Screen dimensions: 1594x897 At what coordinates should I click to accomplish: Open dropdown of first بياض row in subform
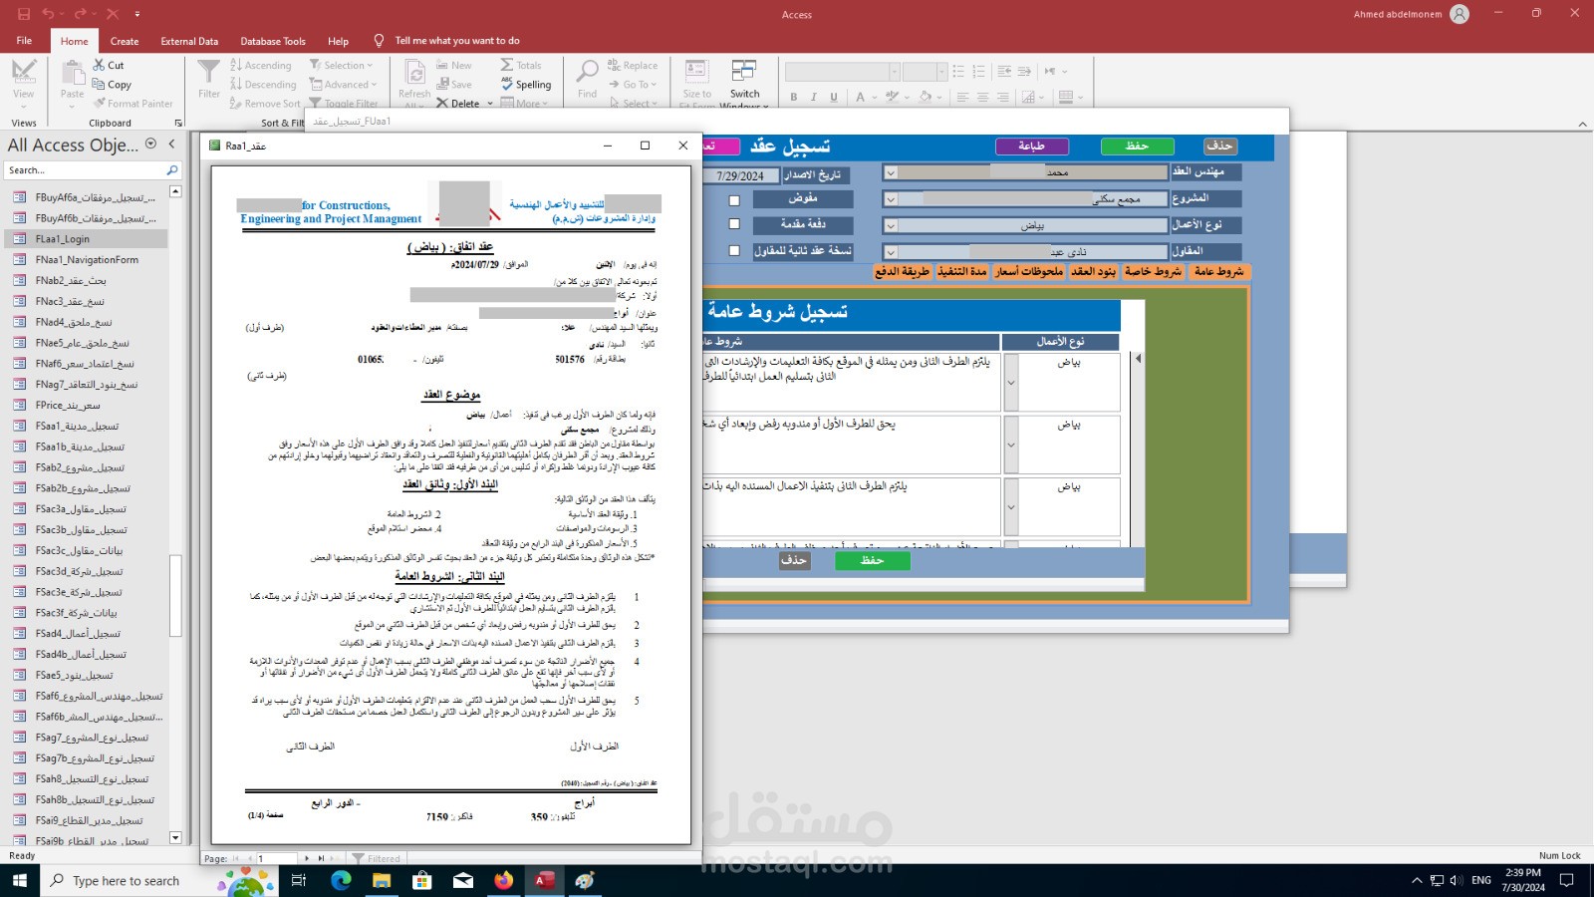(1011, 383)
